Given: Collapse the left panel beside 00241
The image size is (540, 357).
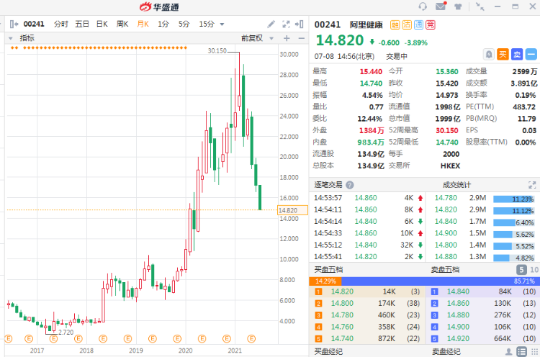Looking at the screenshot, I should click(14, 24).
